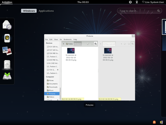Select the workspace thumbnail in the workspace switcher
The image size is (166, 125).
pyautogui.click(x=164, y=27)
